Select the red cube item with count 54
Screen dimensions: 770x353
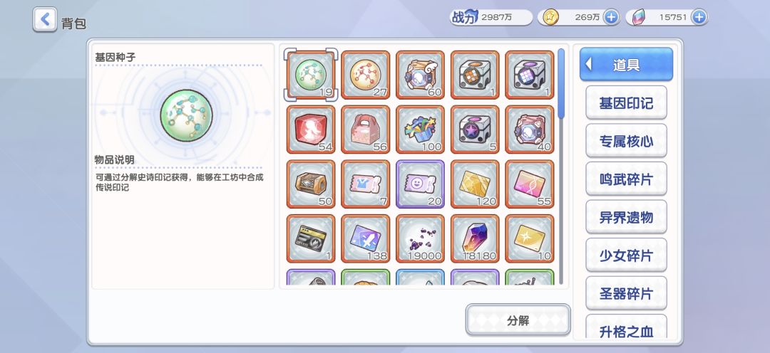click(x=311, y=129)
